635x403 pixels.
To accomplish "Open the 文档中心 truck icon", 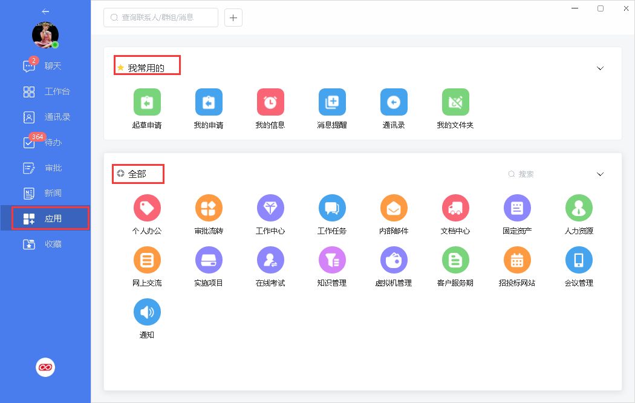I will tap(455, 208).
